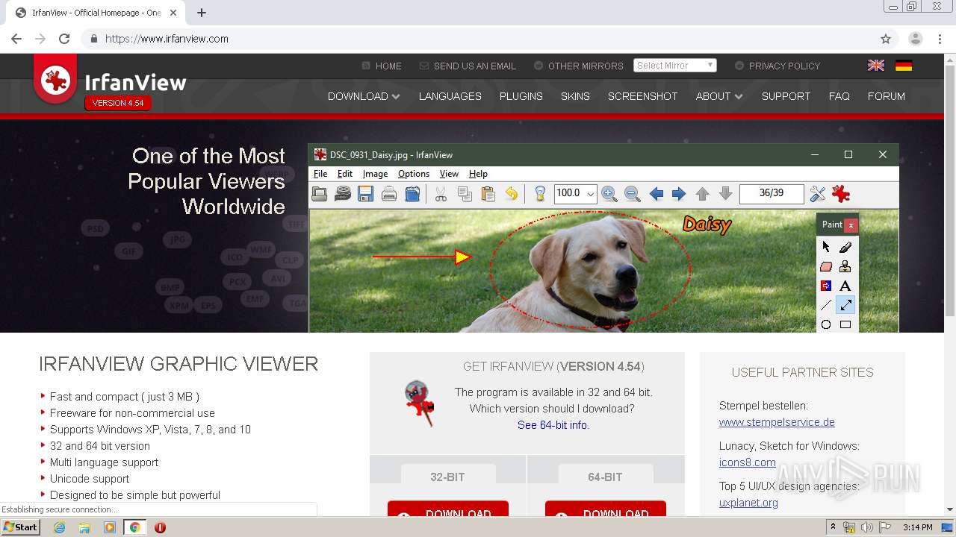Click the volume speaker tray icon
The width and height of the screenshot is (956, 537).
866,527
